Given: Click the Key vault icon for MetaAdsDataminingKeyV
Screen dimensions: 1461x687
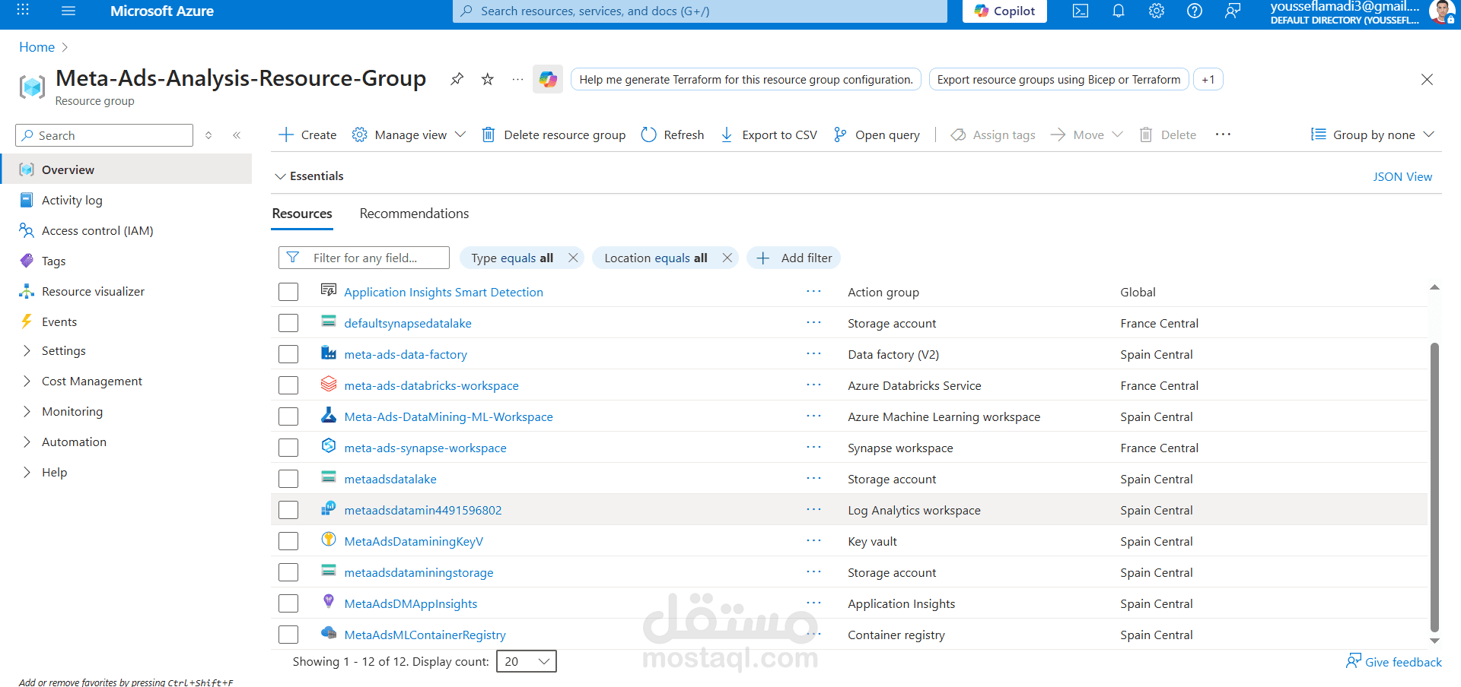Looking at the screenshot, I should click(329, 540).
